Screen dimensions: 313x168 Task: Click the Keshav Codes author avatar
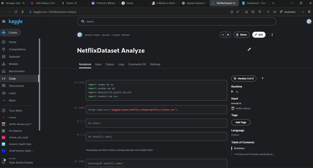pyautogui.click(x=80, y=35)
